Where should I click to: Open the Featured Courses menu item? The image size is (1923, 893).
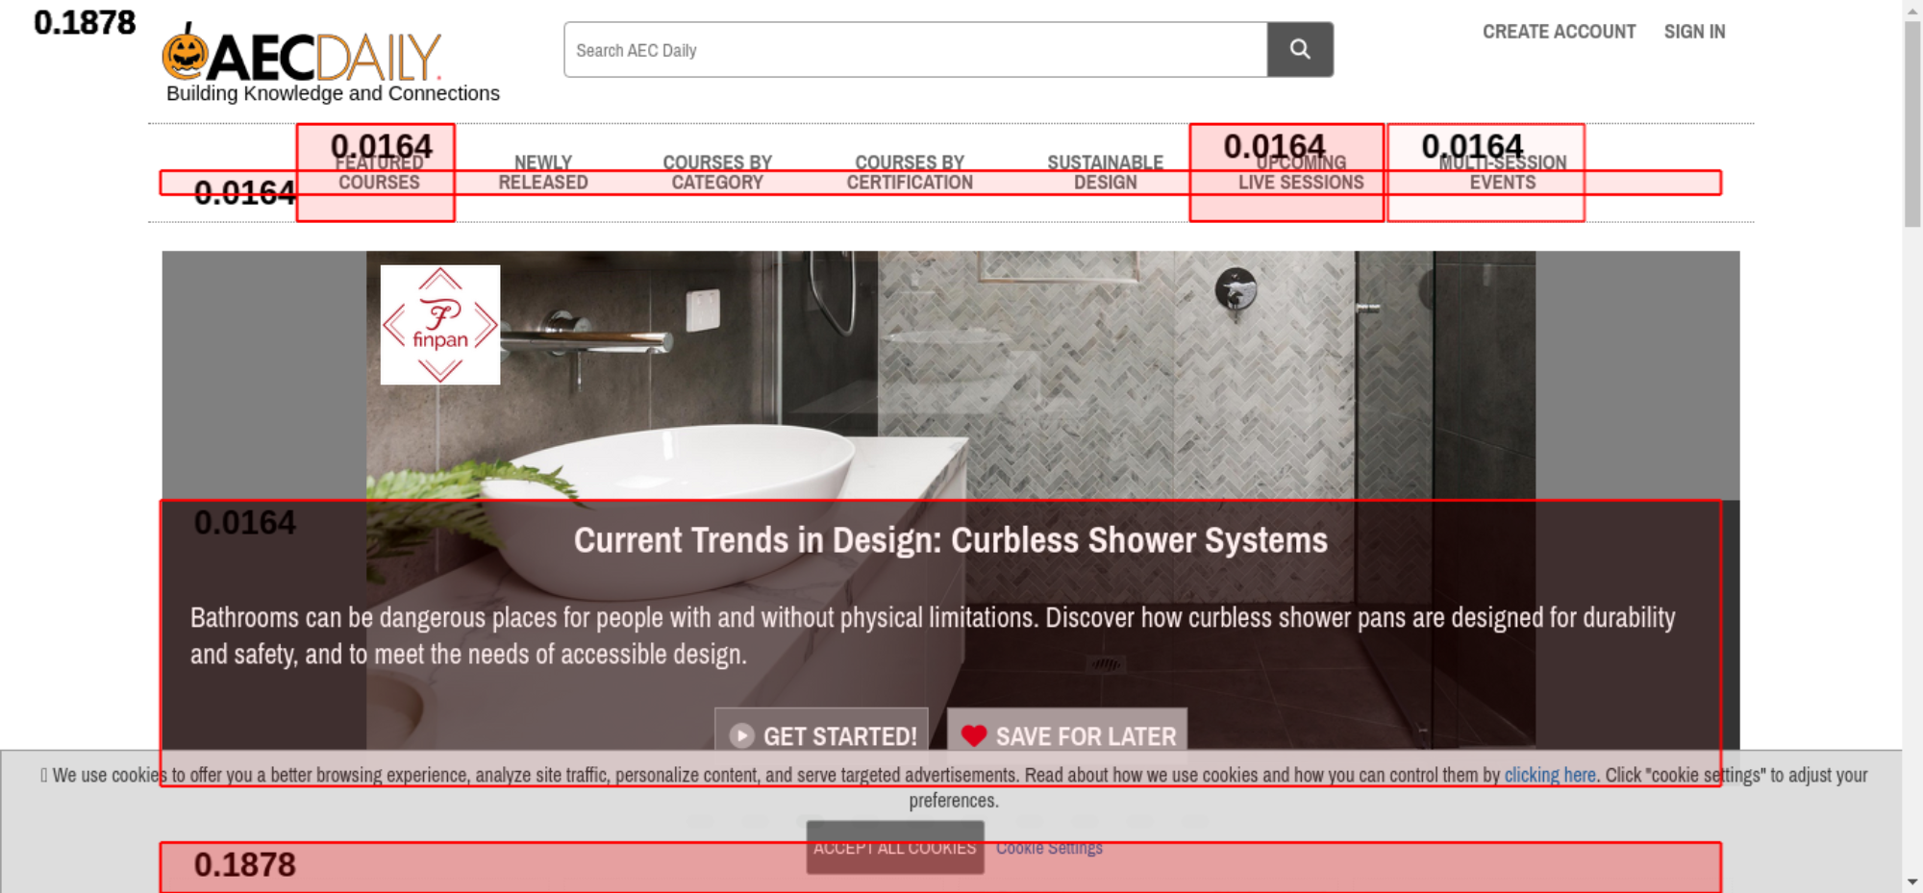379,173
